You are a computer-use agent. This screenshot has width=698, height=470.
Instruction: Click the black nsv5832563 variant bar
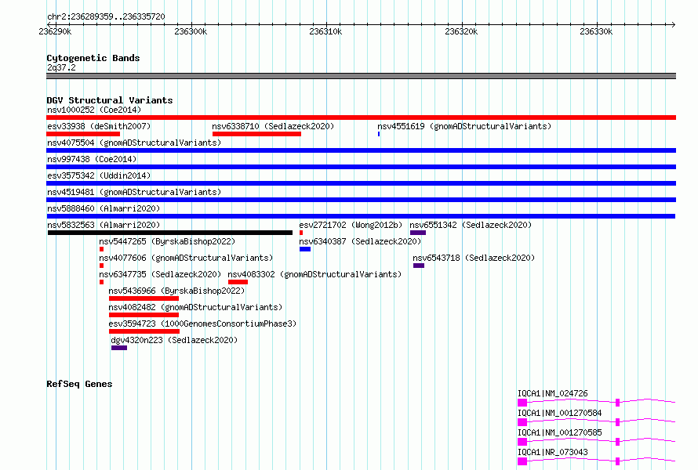[x=170, y=233]
